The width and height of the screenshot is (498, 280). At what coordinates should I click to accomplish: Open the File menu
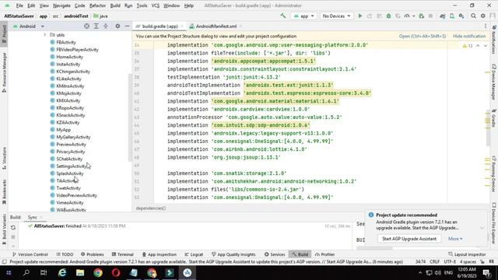[x=19, y=5]
